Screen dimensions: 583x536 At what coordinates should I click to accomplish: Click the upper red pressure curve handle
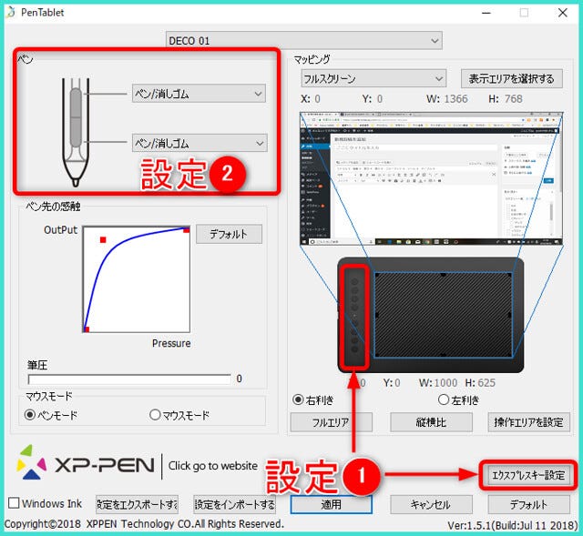tap(103, 240)
